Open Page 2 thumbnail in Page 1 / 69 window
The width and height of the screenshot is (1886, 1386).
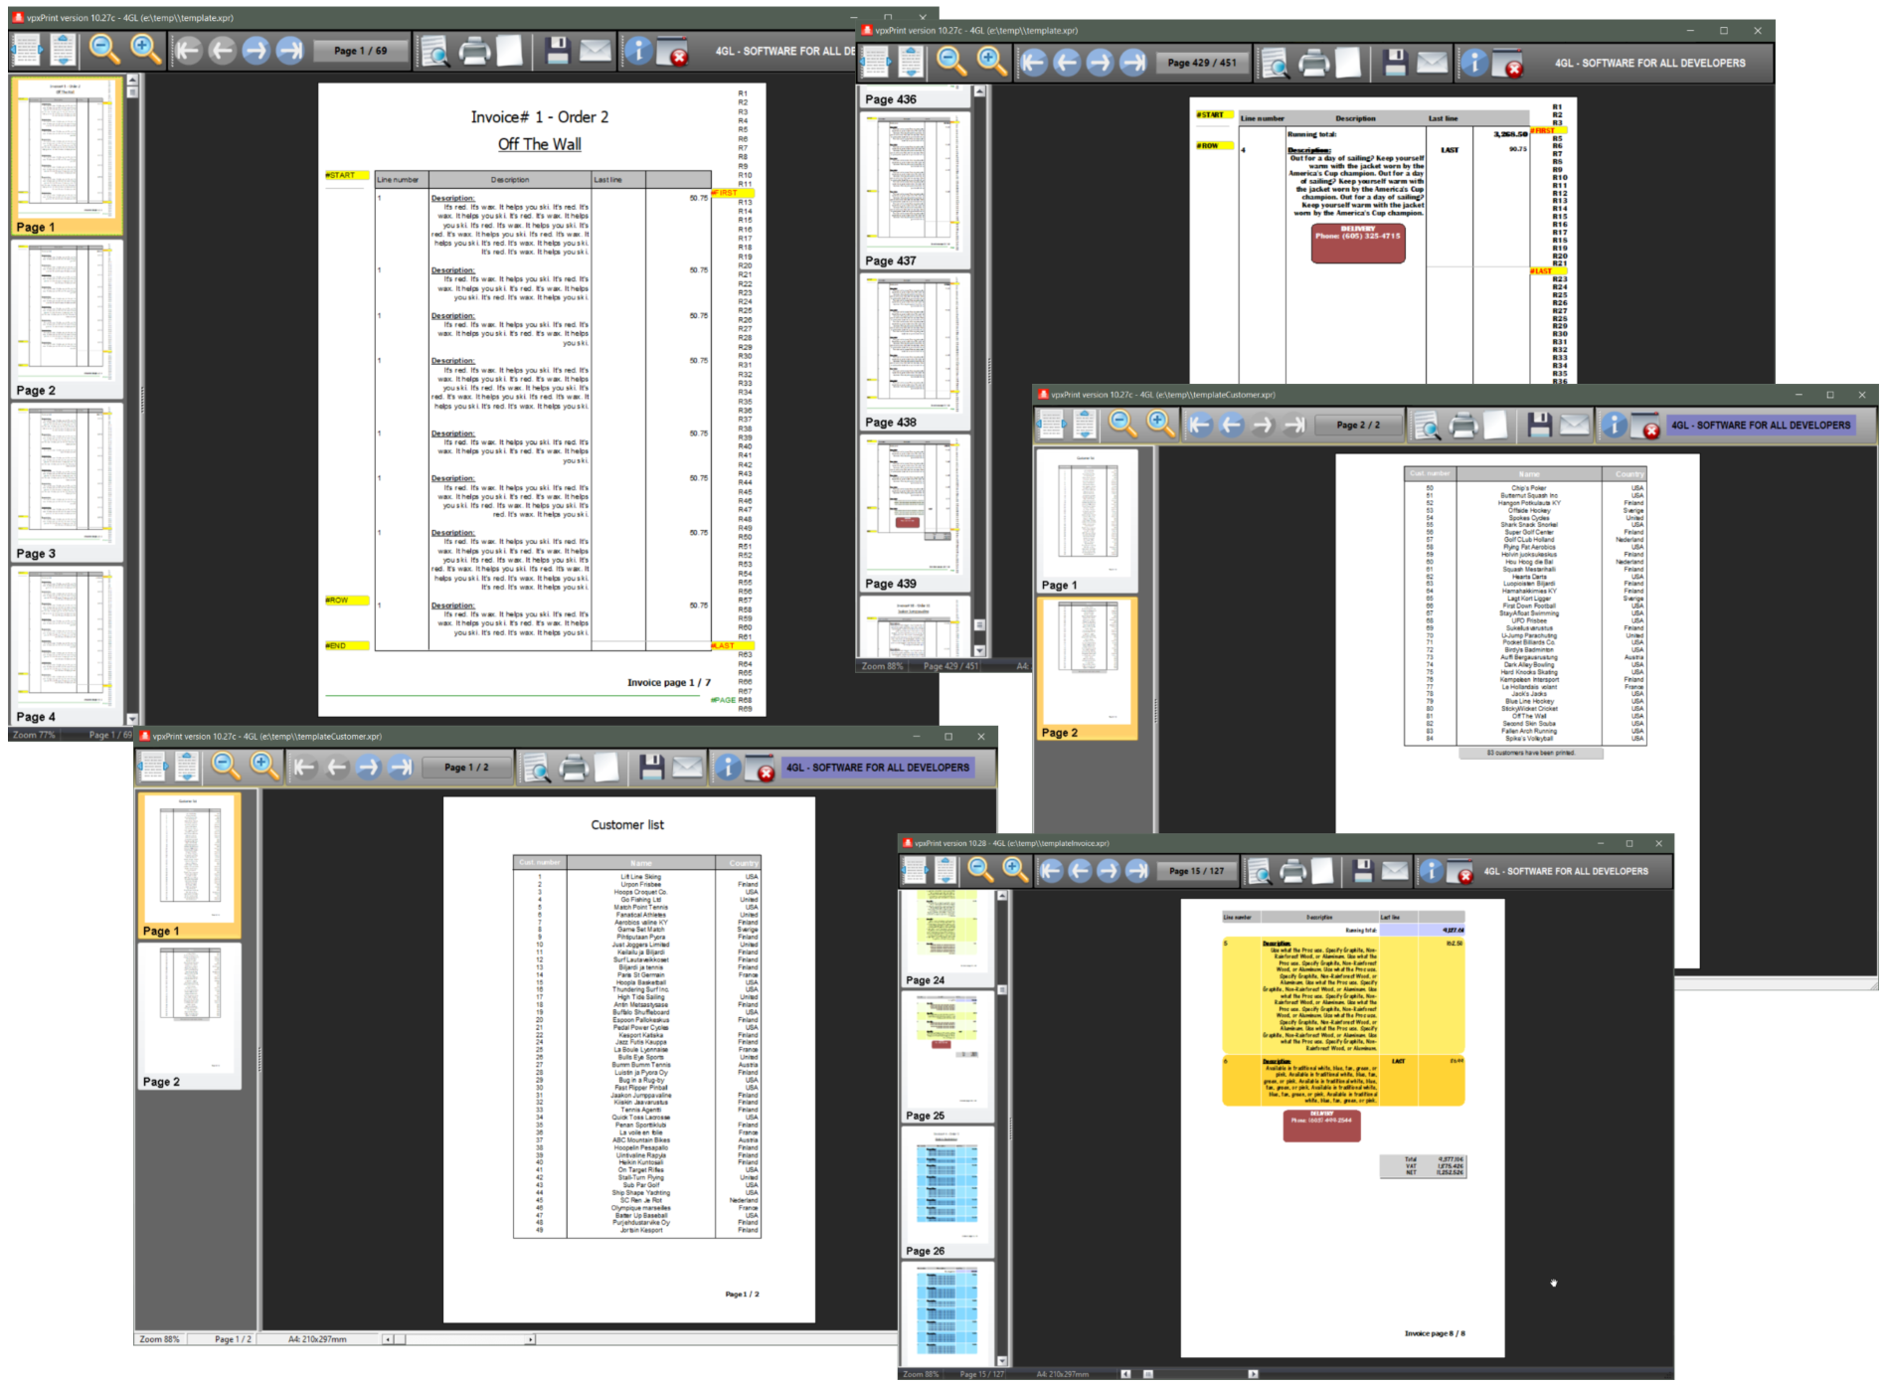click(66, 320)
